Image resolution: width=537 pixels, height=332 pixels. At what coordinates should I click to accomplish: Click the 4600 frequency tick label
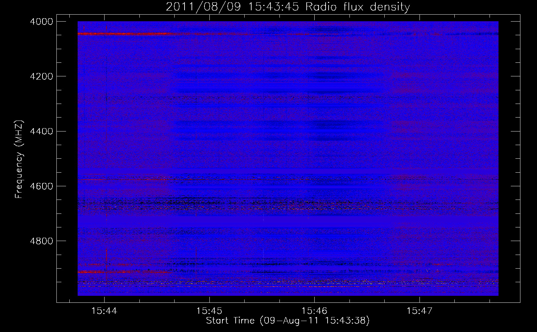tap(41, 186)
